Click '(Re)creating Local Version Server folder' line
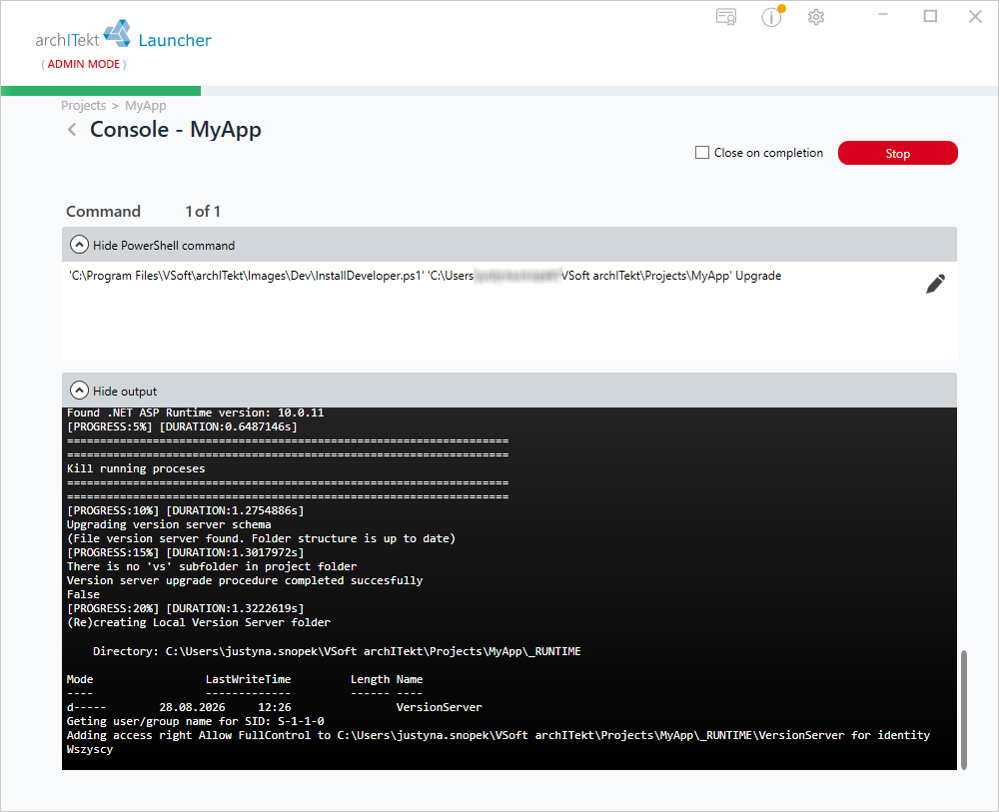 click(x=199, y=623)
